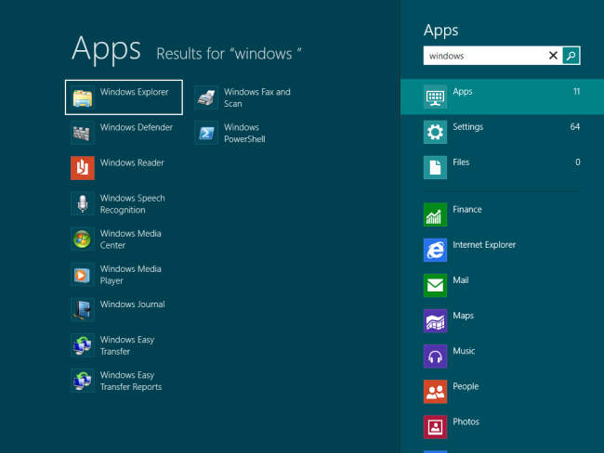Launch Windows Defender via its wall icon
604x453 pixels.
[83, 133]
